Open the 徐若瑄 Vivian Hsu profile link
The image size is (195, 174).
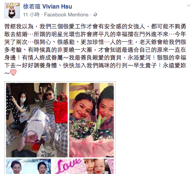(x=48, y=7)
